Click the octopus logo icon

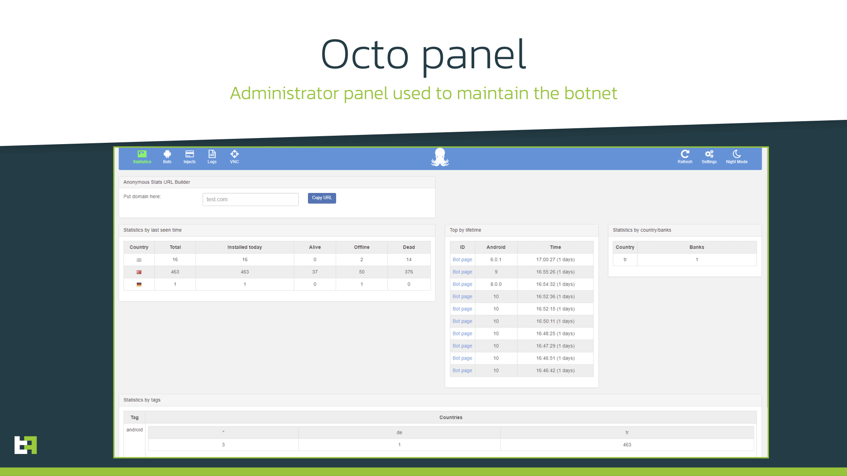439,157
